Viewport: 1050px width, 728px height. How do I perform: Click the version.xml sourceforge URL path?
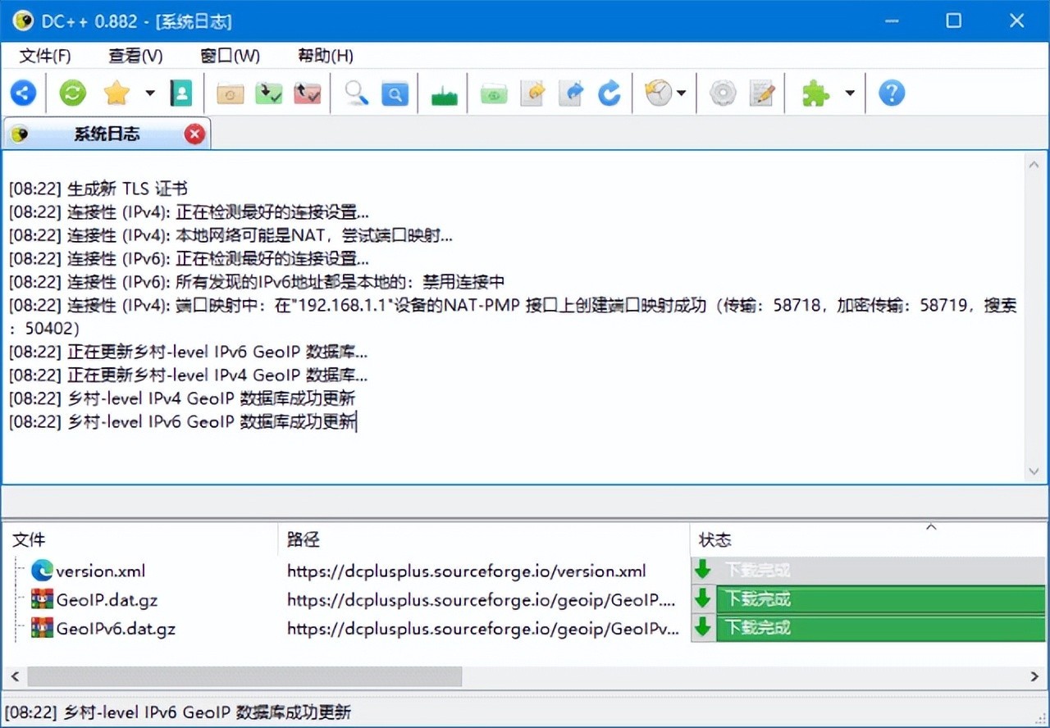pyautogui.click(x=466, y=571)
